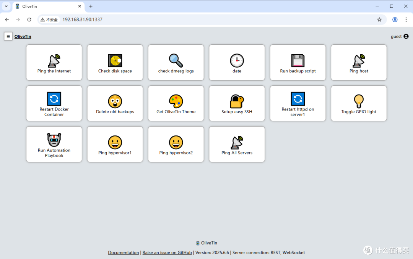Click Raise an issue on GitHub link
The image size is (413, 259).
pos(167,252)
